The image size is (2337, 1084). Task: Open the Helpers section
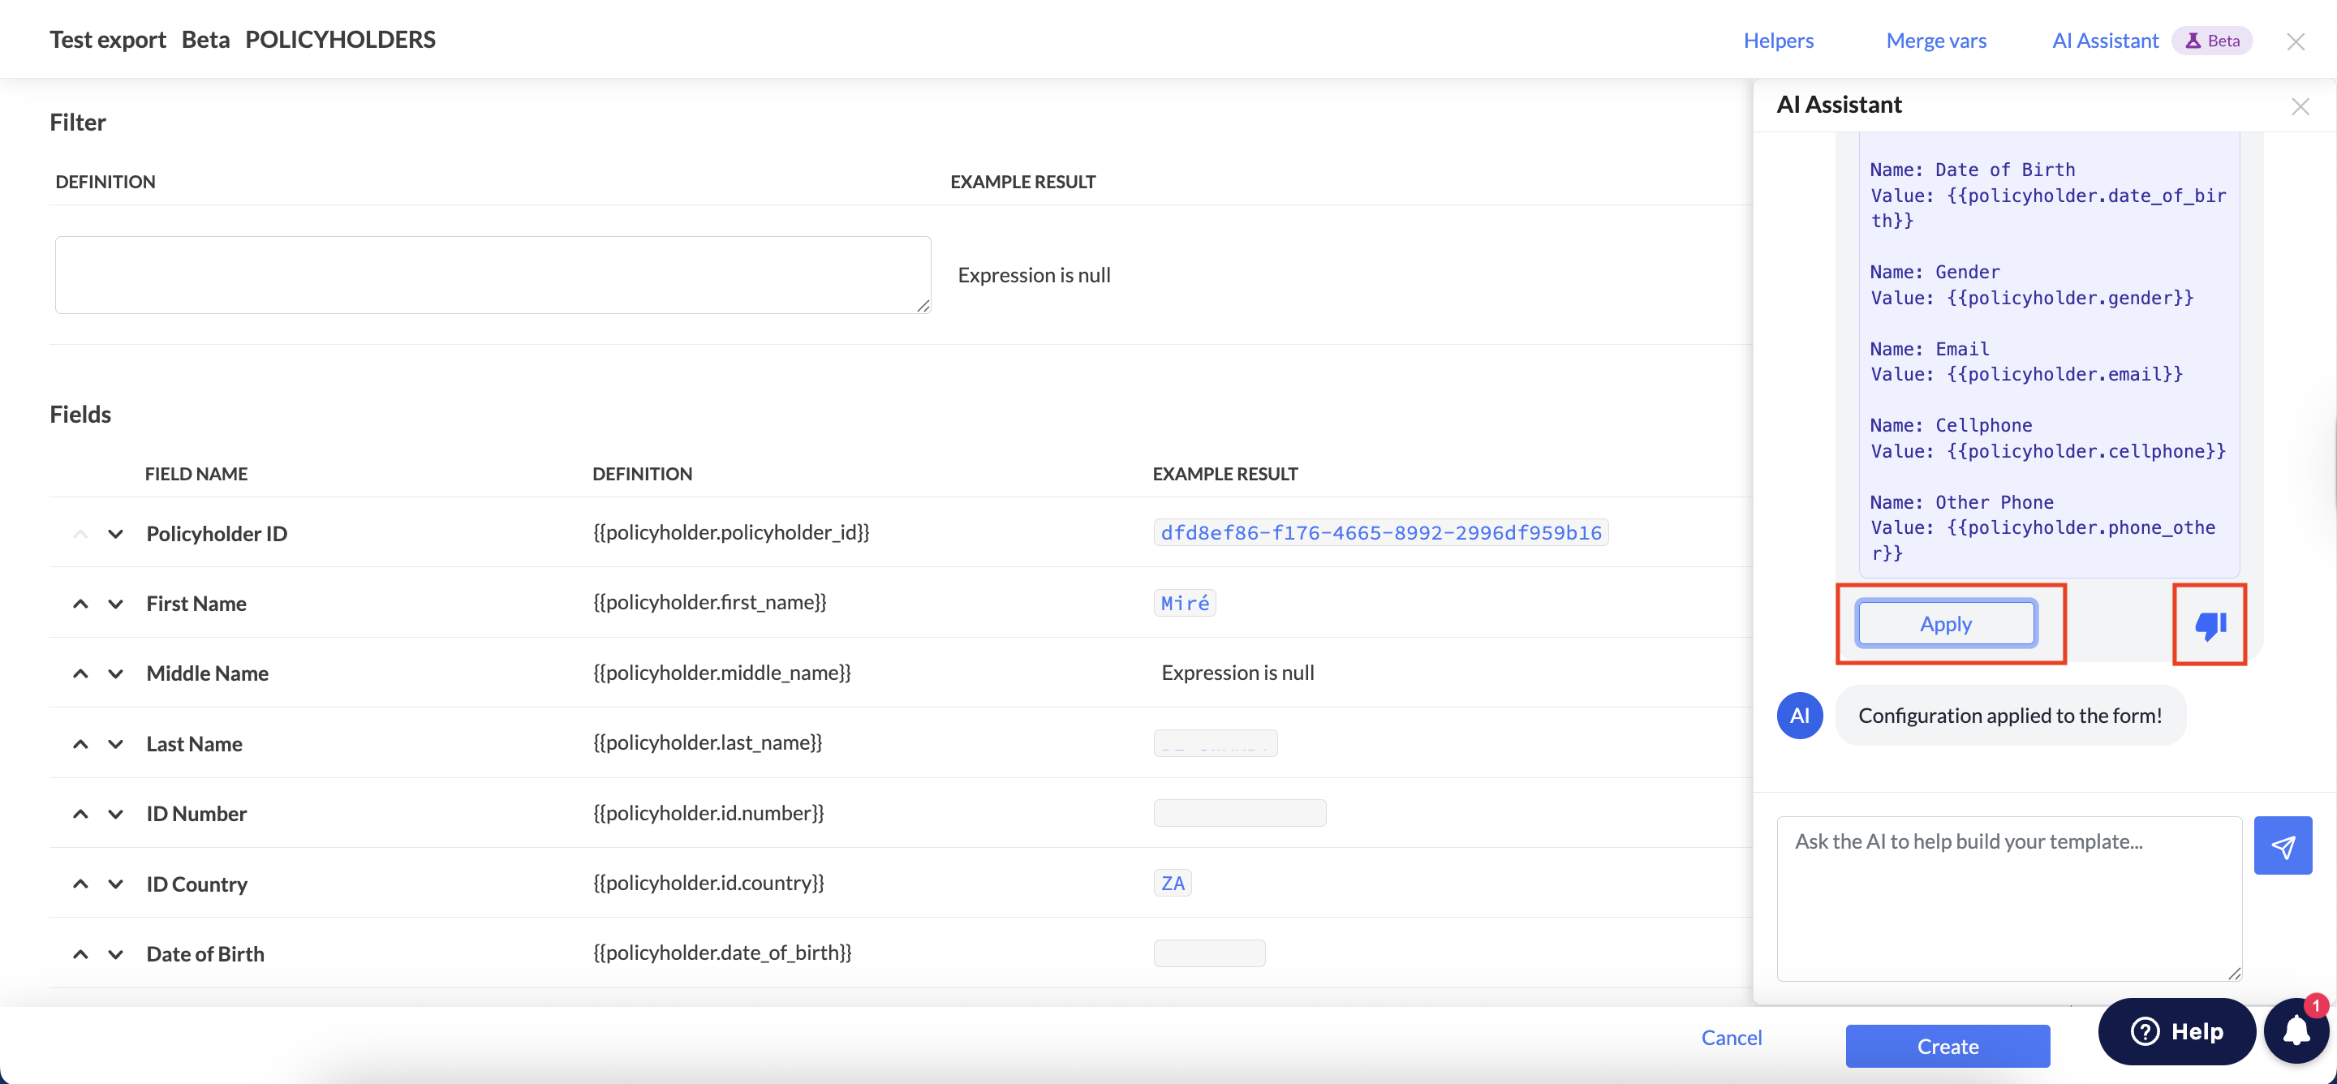coord(1777,40)
